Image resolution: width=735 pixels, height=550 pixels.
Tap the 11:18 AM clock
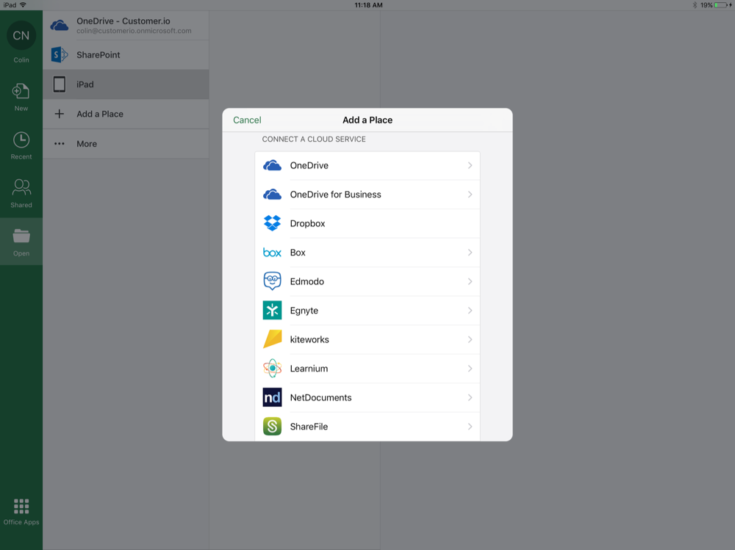[368, 5]
